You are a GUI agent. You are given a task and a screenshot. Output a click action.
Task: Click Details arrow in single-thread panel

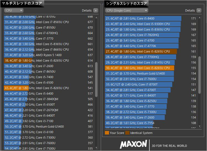pyautogui.click(x=199, y=10)
